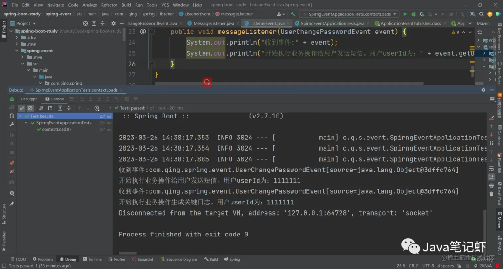The image size is (503, 269).
Task: Open the Refactor menu
Action: 109,5
